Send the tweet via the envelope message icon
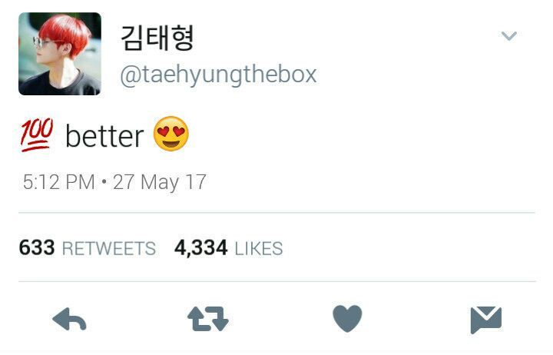 click(485, 319)
